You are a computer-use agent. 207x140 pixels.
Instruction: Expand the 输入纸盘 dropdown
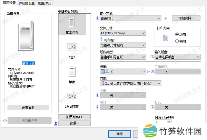tap(177, 57)
